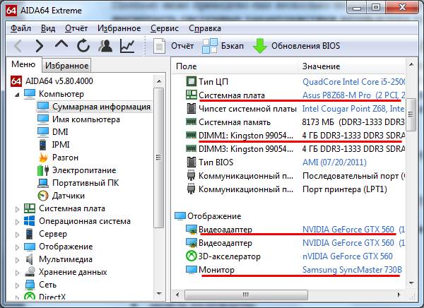Open the Сервис menu
Screen dimensions: 424x308
(165, 29)
